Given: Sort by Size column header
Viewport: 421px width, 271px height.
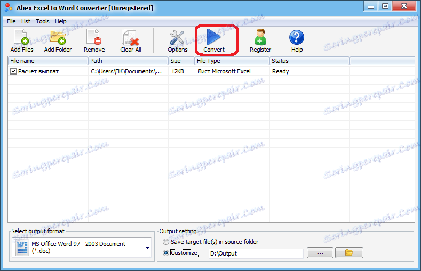Looking at the screenshot, I should tap(181, 61).
